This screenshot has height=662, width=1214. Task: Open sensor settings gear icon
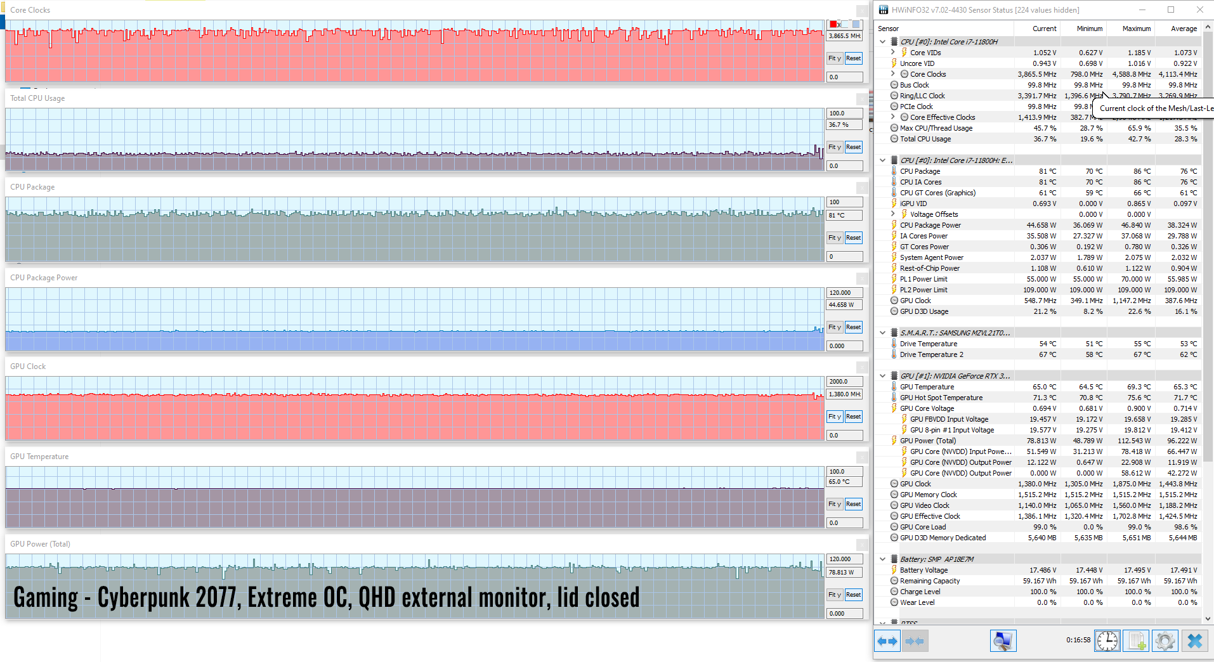[1165, 641]
